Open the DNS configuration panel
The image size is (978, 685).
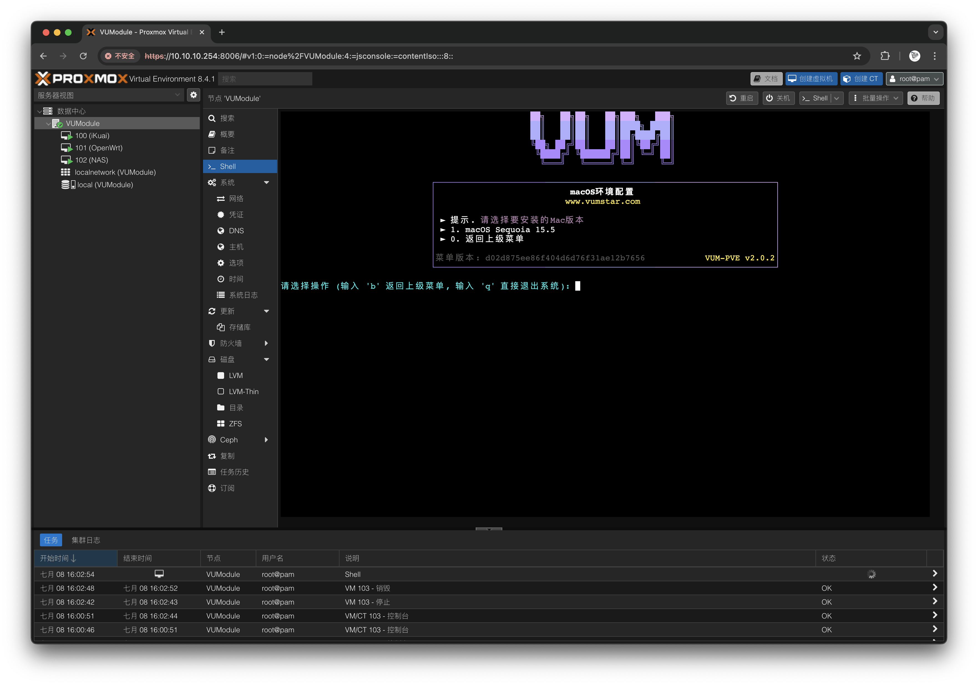(x=236, y=230)
